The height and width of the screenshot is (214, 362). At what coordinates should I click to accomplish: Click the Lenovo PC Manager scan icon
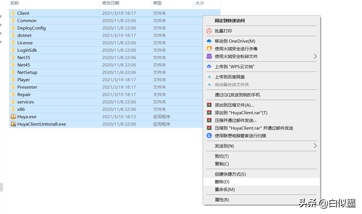pos(209,136)
